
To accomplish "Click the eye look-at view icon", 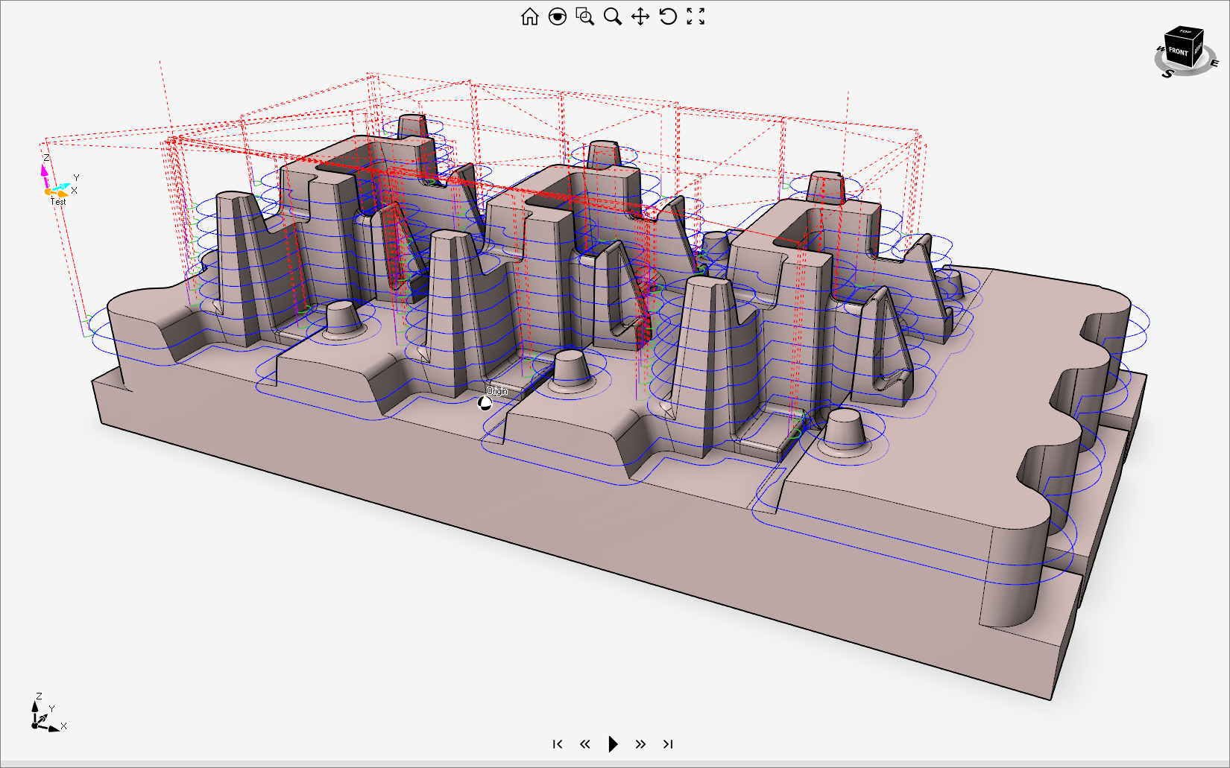I will tap(557, 16).
